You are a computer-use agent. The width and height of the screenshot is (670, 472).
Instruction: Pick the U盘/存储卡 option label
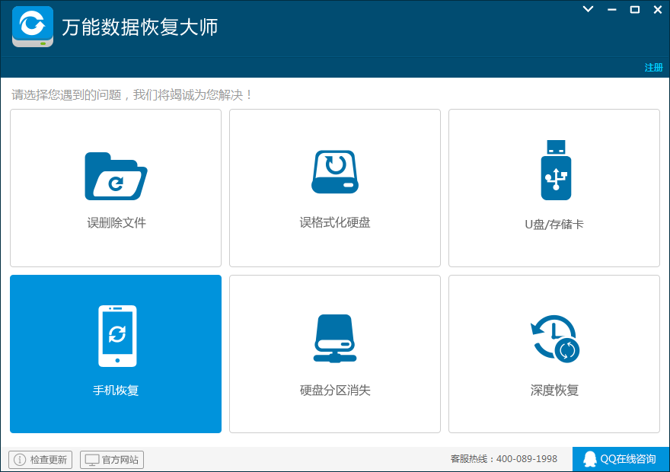point(554,225)
